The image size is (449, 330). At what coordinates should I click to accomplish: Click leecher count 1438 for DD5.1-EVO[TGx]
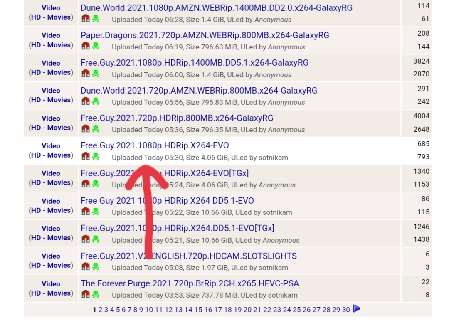click(421, 239)
